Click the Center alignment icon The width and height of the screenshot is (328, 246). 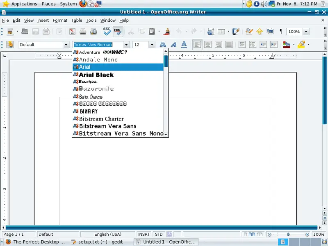208,45
